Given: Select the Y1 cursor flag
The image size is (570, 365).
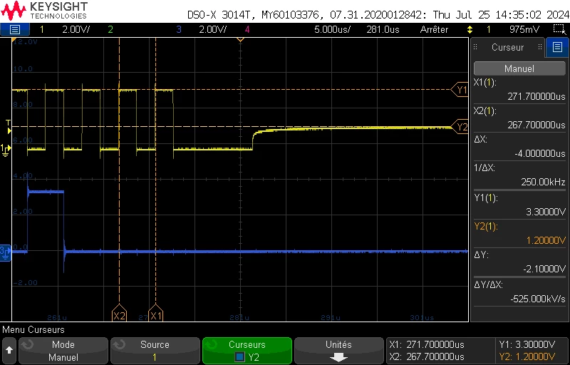Looking at the screenshot, I should 459,90.
